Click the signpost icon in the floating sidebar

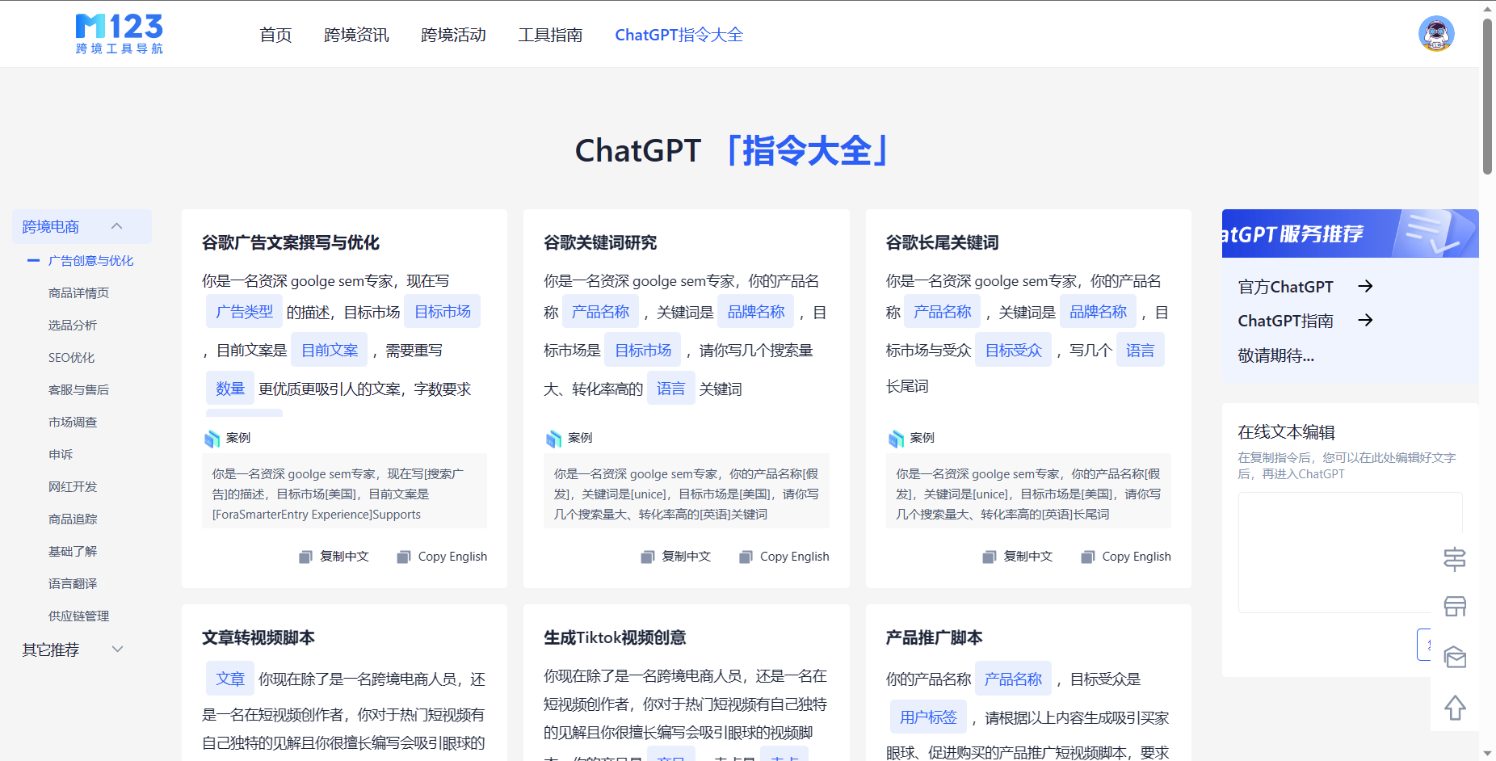pyautogui.click(x=1455, y=559)
